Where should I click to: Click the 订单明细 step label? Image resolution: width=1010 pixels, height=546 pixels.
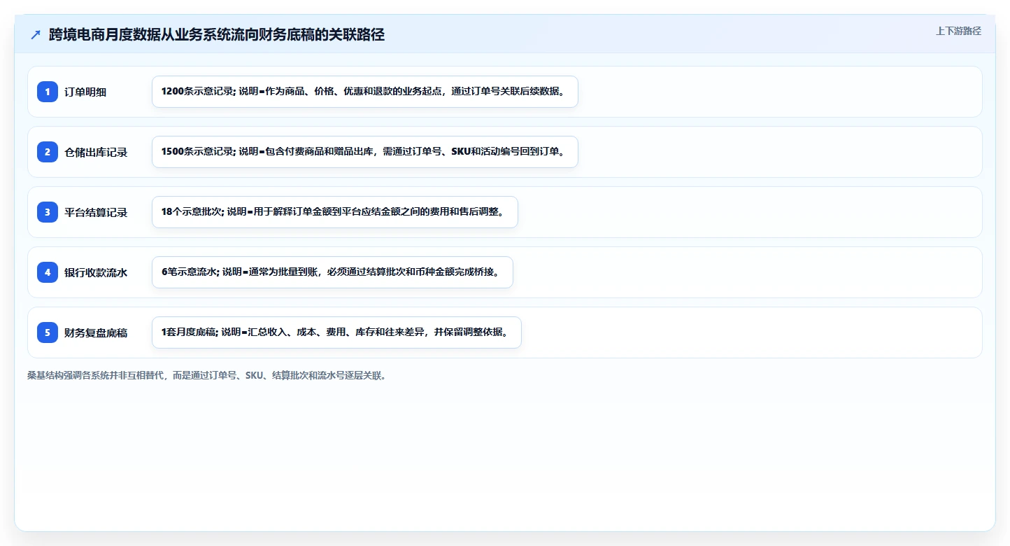coord(85,92)
